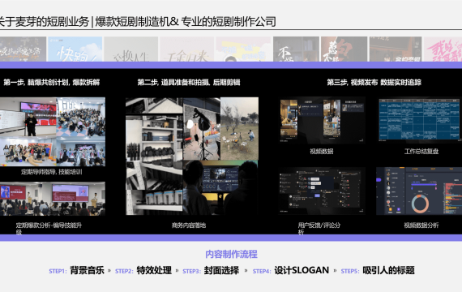This screenshot has height=292, width=462.
Task: Open the 用户反馈/评论分析 chat screenshot
Action: pos(322,191)
